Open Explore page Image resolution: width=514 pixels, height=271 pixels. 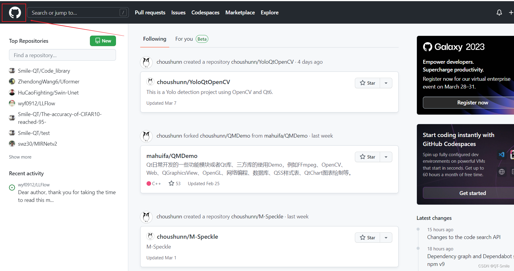(269, 13)
